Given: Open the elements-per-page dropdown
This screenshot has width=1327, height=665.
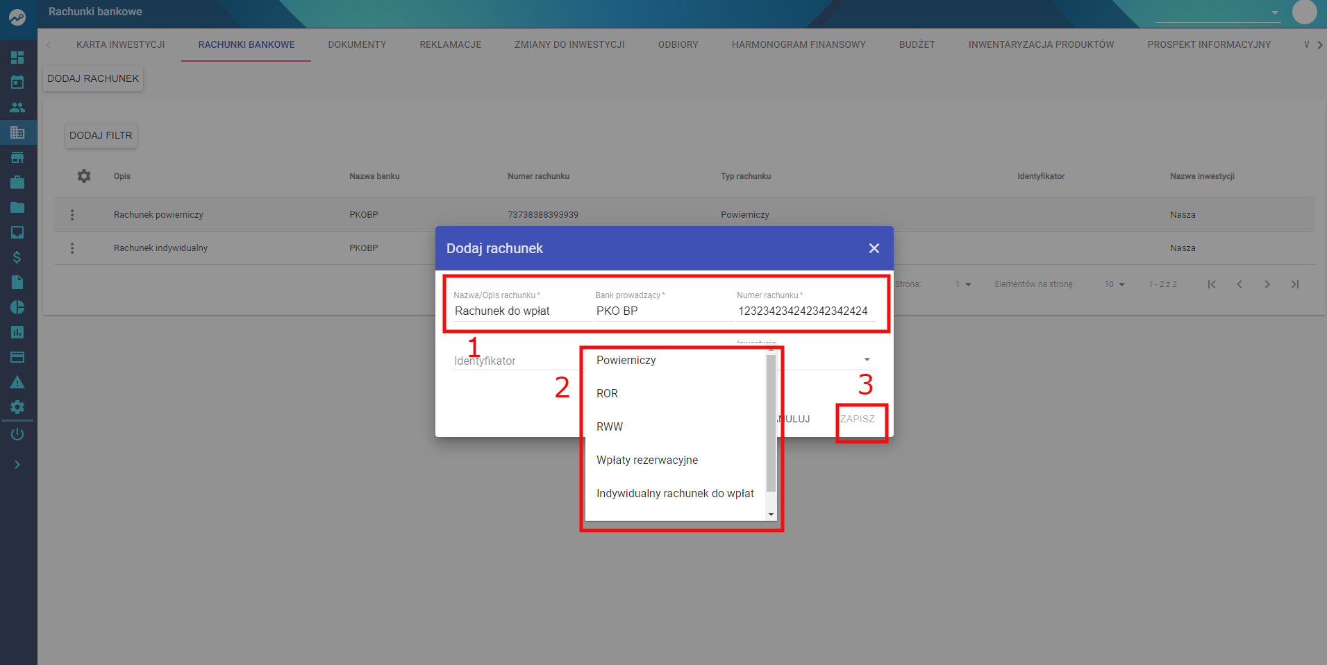Looking at the screenshot, I should point(1115,284).
